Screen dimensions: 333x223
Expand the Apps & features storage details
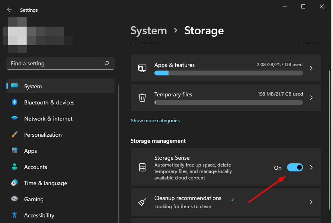point(311,68)
